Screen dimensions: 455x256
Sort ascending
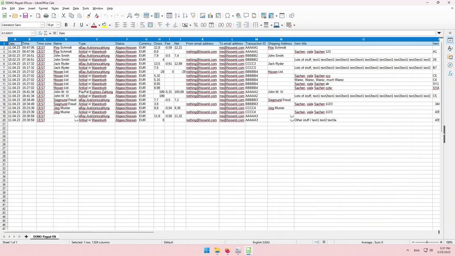point(177,16)
